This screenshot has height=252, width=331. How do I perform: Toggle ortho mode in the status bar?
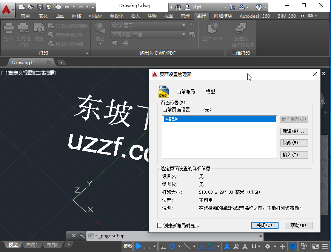tap(163, 246)
